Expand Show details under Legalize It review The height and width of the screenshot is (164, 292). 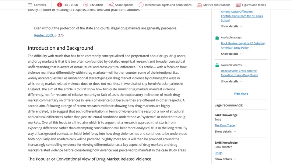pos(231,54)
